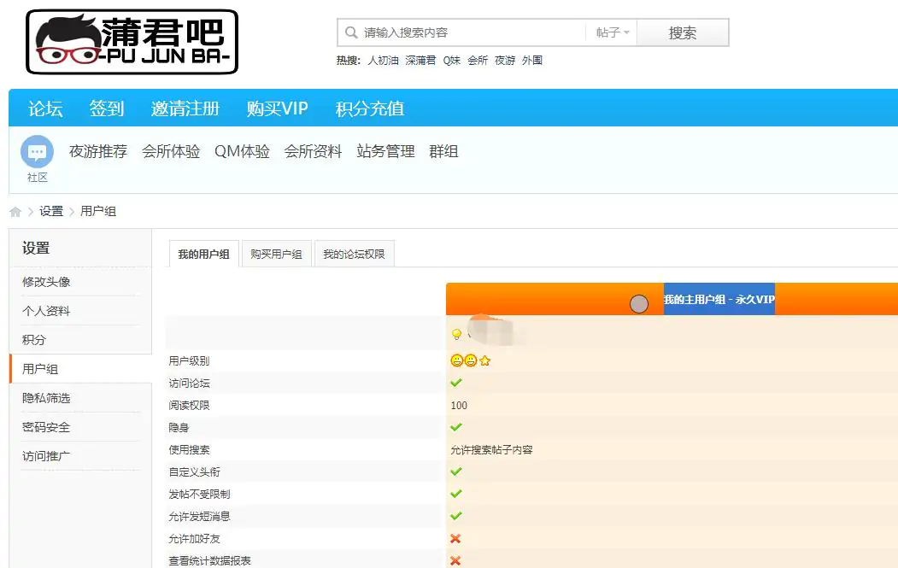Open hot search link Q妹
The height and width of the screenshot is (568, 898).
(x=452, y=60)
